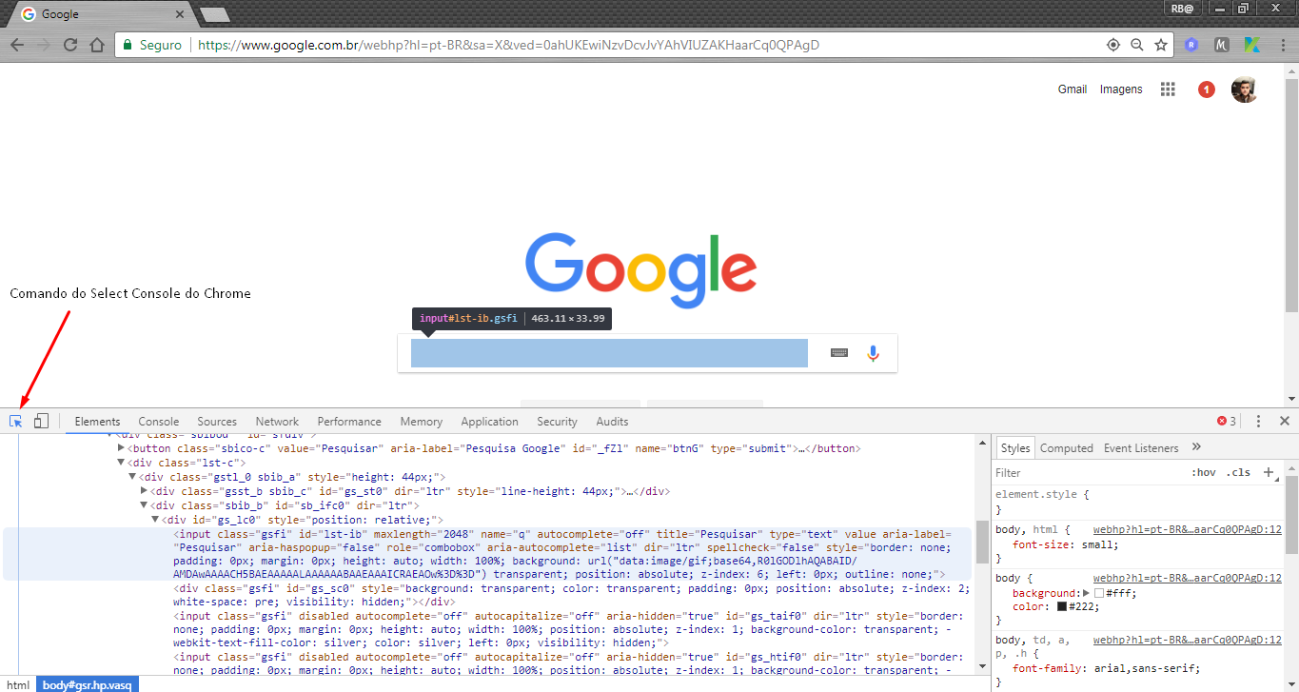Open the #222 color swatch
1299x692 pixels.
tap(1062, 606)
